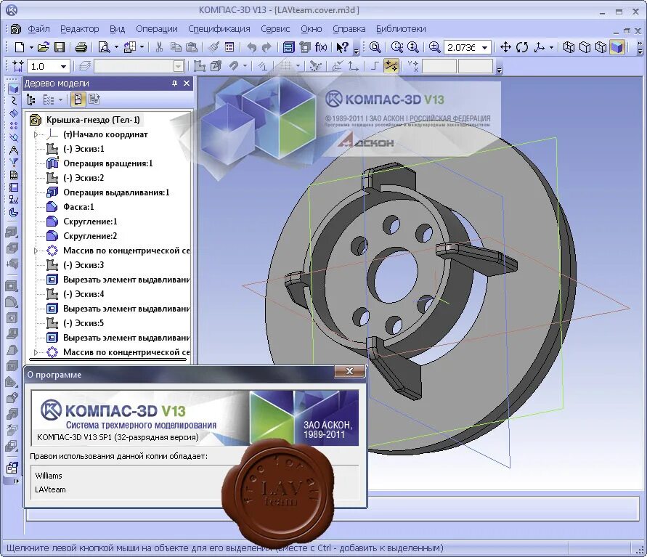Open the properties table icon

tap(229, 47)
